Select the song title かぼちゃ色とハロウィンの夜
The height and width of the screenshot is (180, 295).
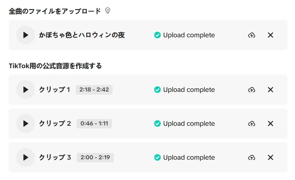click(82, 35)
